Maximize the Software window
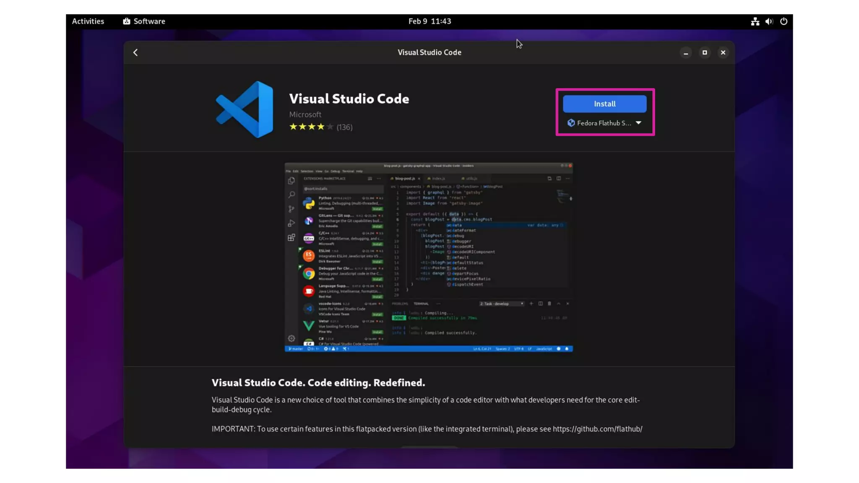859x483 pixels. (x=705, y=52)
